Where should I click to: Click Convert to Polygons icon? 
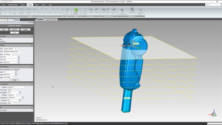click(140, 11)
